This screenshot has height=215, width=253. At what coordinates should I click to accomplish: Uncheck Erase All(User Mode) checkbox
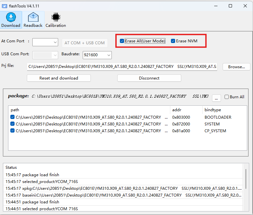(x=122, y=41)
